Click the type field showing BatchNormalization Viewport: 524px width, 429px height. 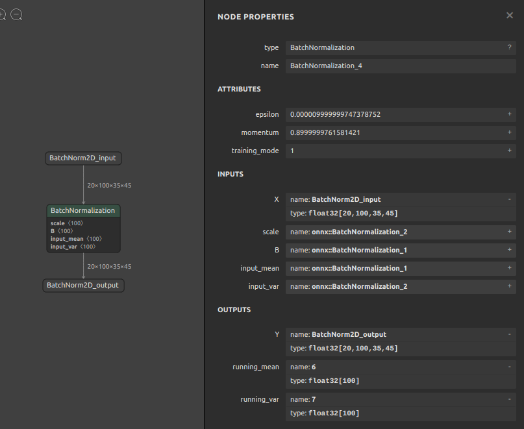point(401,48)
